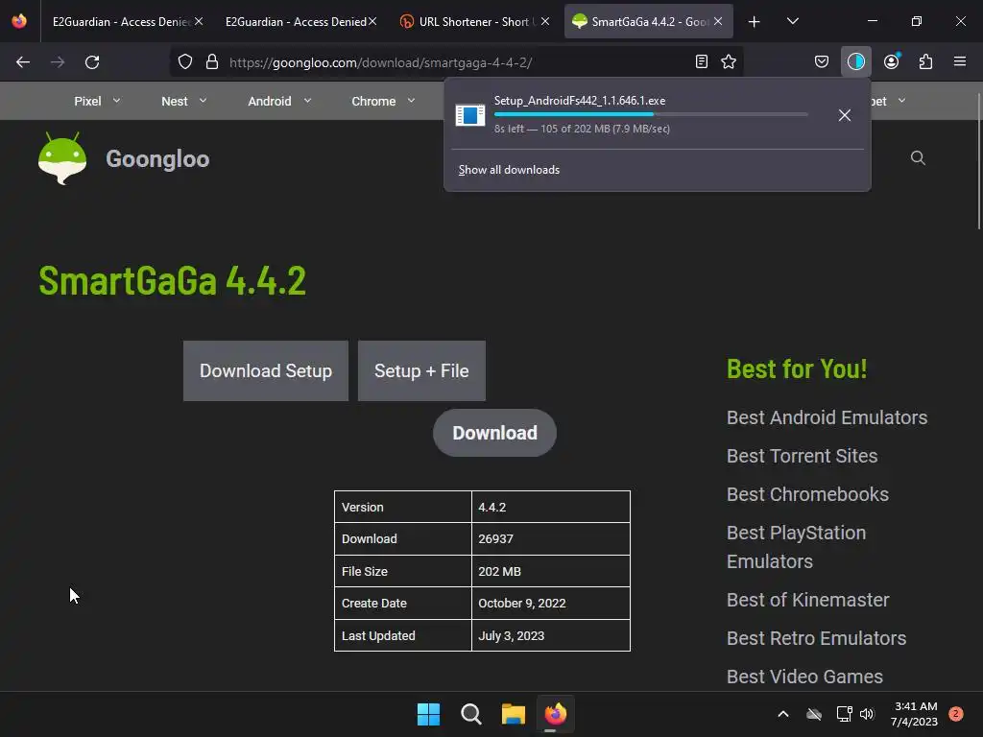Open the Firefox account icon
Screen dimensions: 983x737
tap(891, 61)
